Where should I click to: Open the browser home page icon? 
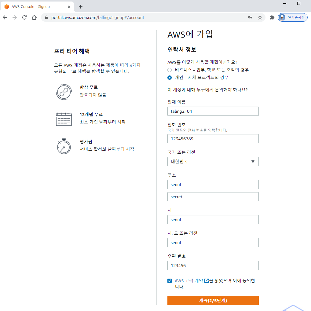[34, 17]
